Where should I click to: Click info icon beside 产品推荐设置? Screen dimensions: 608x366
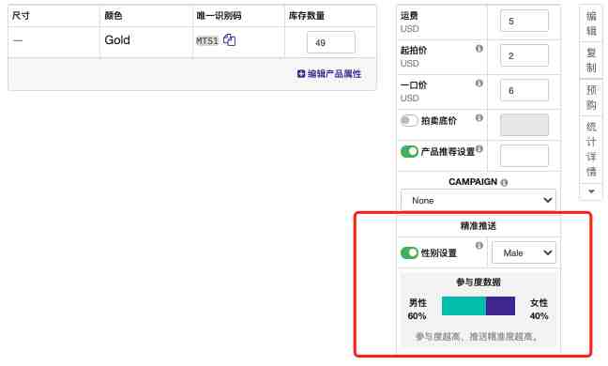click(479, 148)
